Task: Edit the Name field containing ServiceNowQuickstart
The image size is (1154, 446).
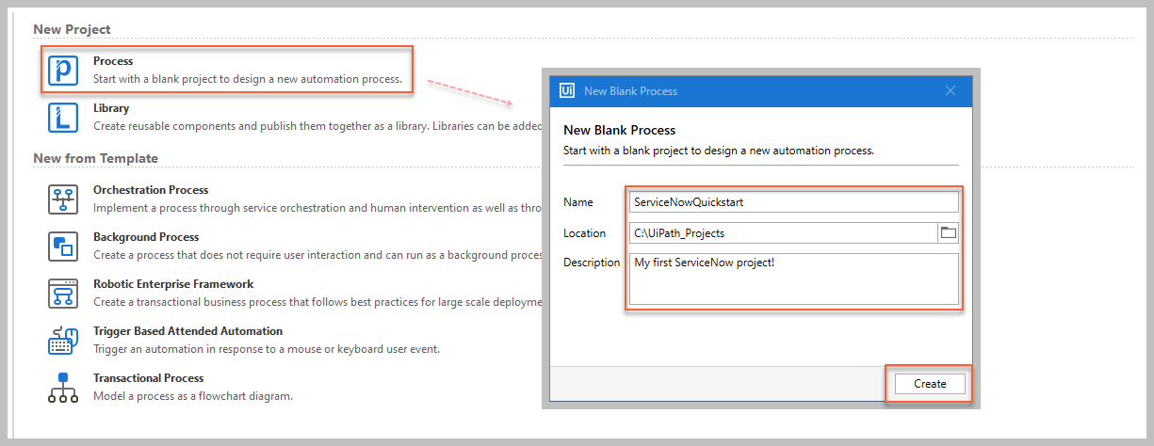Action: pos(794,201)
